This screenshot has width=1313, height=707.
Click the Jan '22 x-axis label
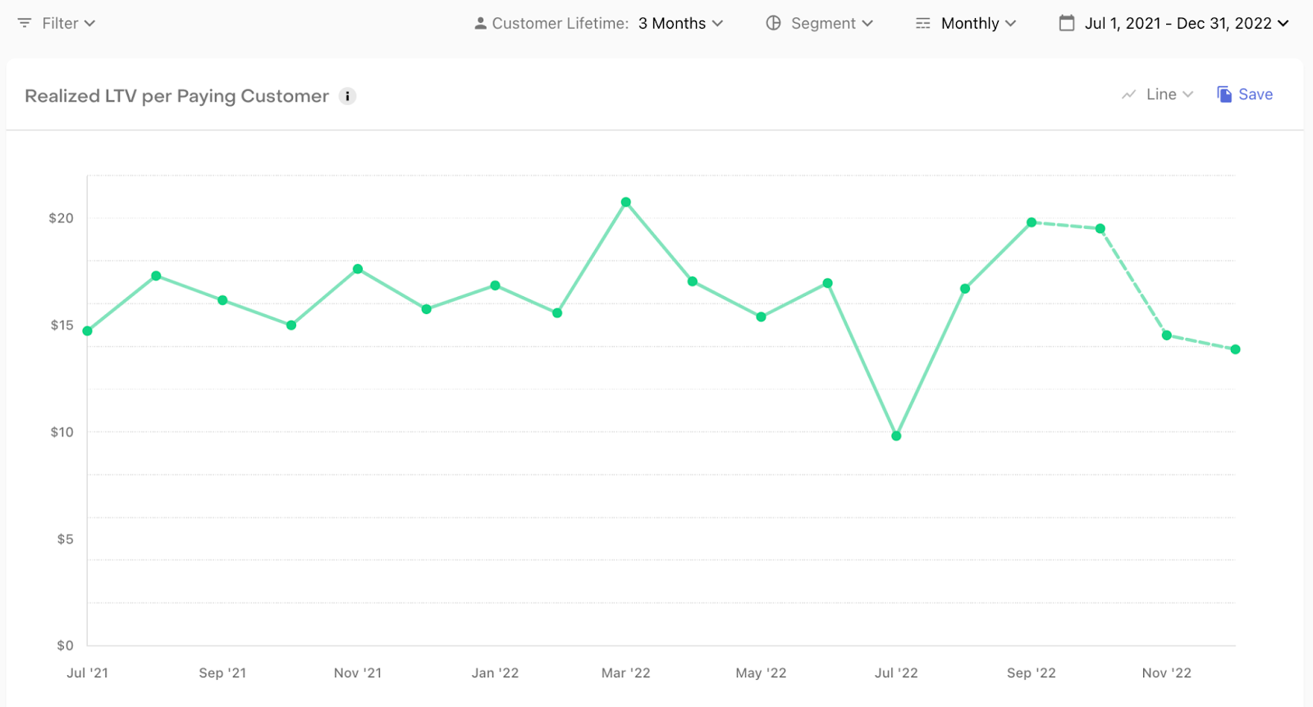495,673
